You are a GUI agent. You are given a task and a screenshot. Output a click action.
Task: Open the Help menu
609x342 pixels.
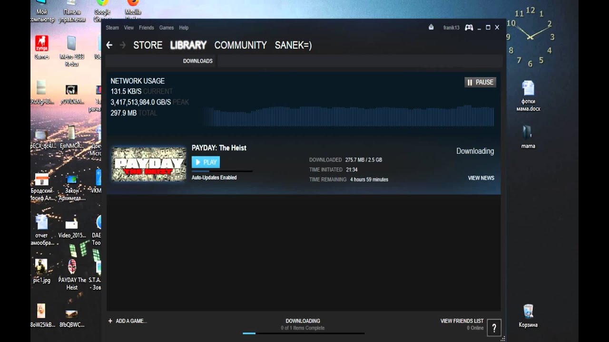coord(184,28)
